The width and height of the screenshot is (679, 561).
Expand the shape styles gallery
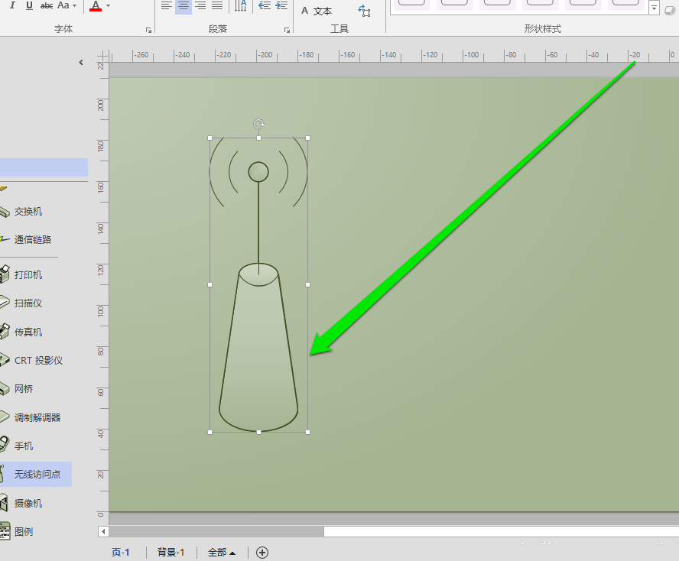(654, 8)
